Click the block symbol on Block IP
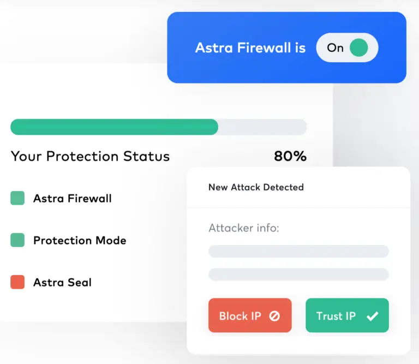The height and width of the screenshot is (364, 419). pos(274,316)
